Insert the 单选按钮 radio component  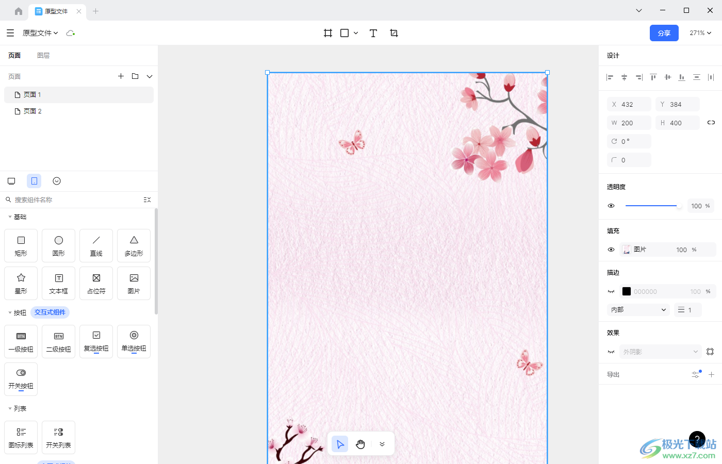134,341
